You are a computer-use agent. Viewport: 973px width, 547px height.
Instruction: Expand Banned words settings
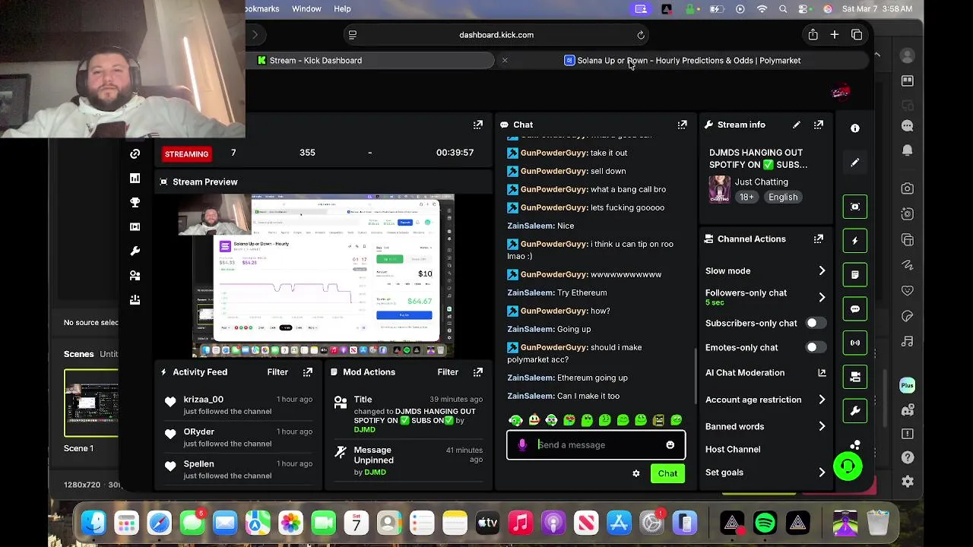click(x=822, y=426)
